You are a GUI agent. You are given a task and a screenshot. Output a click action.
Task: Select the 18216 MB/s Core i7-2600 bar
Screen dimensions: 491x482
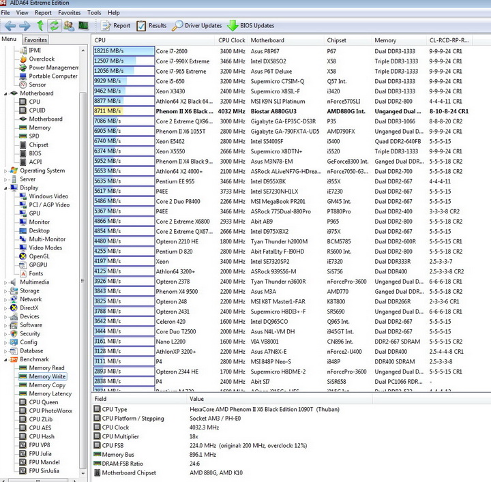pyautogui.click(x=124, y=51)
